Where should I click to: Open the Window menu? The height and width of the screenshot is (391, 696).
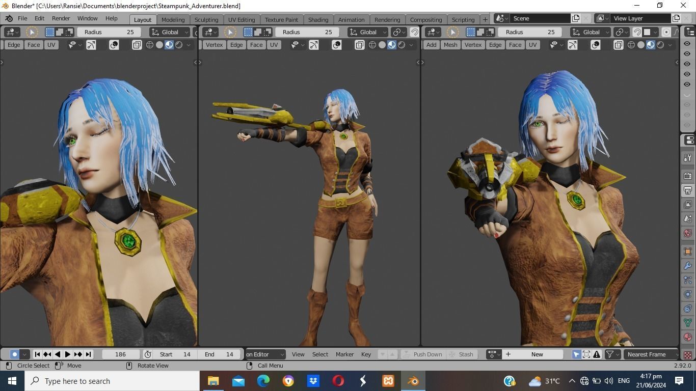tap(87, 18)
